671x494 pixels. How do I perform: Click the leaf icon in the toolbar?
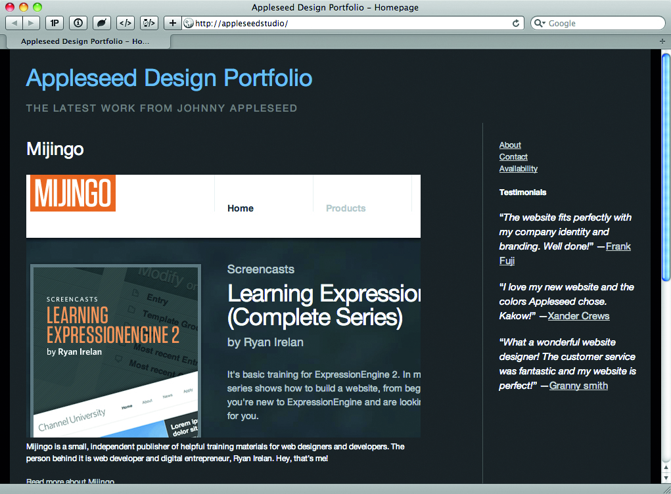(x=101, y=23)
